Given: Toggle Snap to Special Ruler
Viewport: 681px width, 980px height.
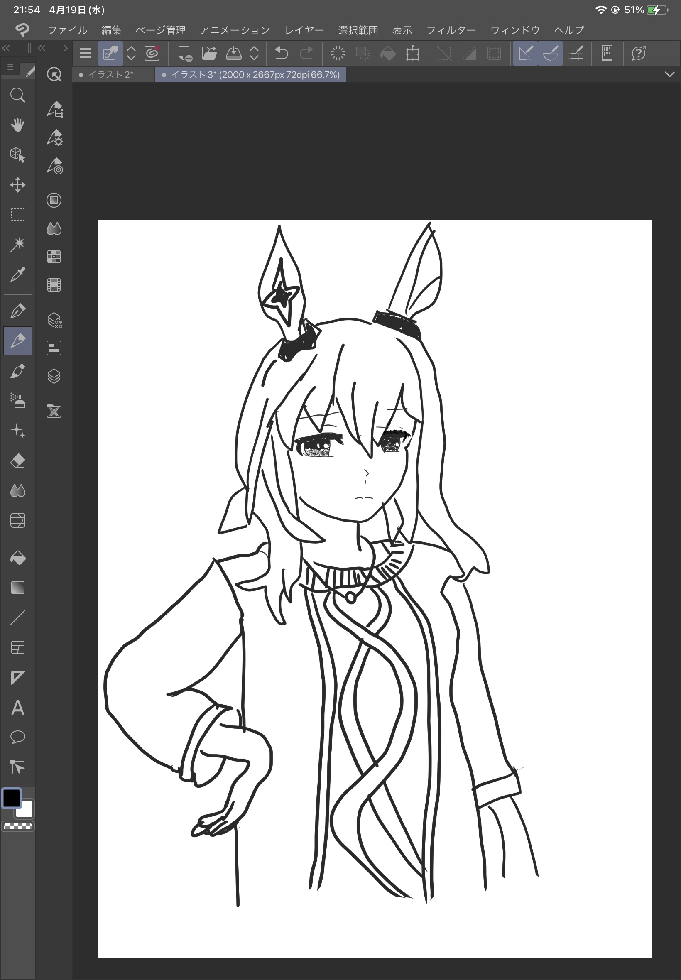Looking at the screenshot, I should [551, 53].
